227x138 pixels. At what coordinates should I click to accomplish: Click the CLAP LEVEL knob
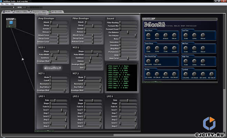click(157, 61)
